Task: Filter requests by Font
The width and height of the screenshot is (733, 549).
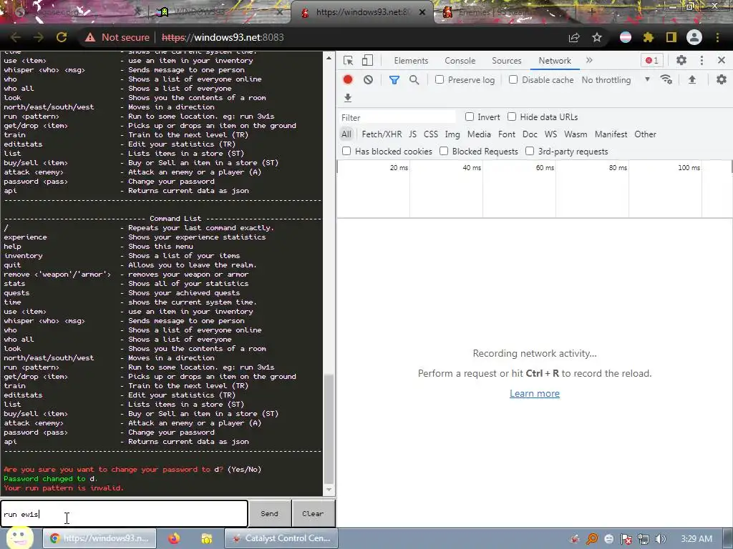Action: click(x=506, y=134)
